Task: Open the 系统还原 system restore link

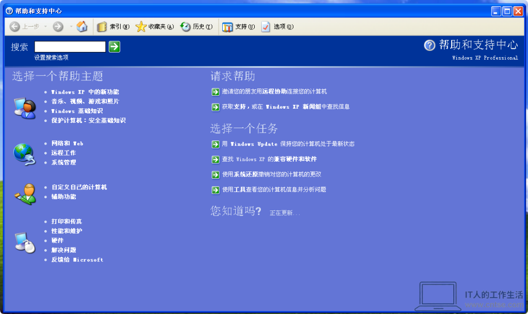Action: coord(271,174)
